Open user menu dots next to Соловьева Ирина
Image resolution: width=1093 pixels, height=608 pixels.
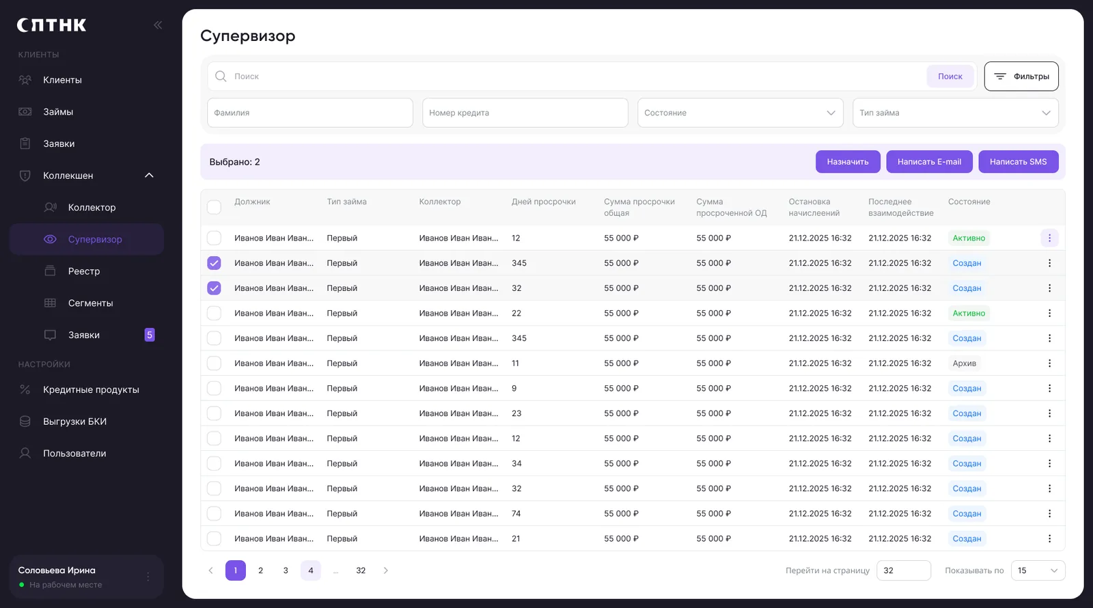pyautogui.click(x=148, y=577)
